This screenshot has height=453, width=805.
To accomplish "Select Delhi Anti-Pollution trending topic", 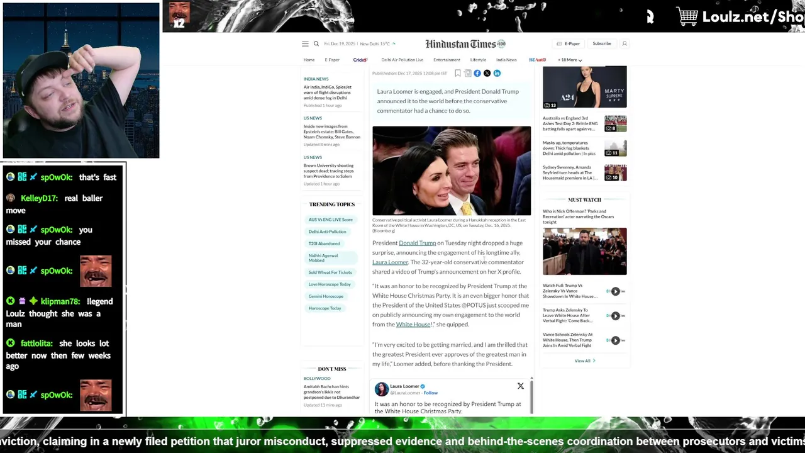I will click(x=327, y=232).
